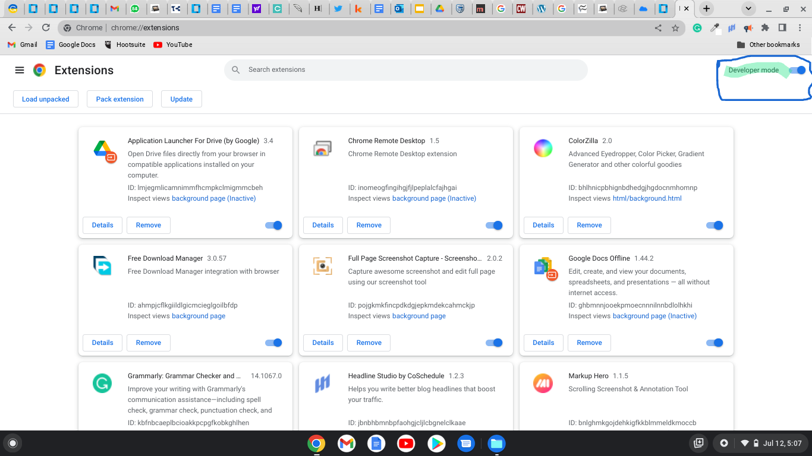Switch to the Gmail tab
The height and width of the screenshot is (456, 812).
pos(115,9)
